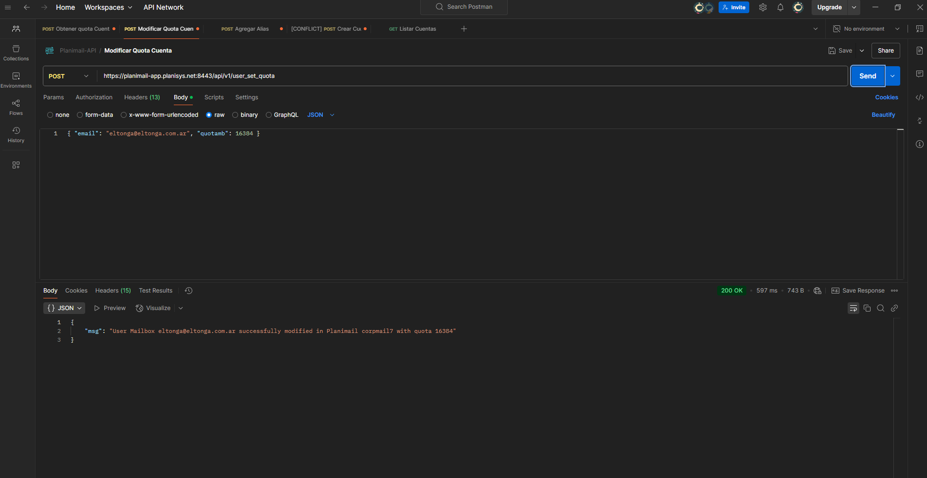The width and height of the screenshot is (927, 478).
Task: Open the documentation icon in right sidebar
Action: [x=919, y=51]
